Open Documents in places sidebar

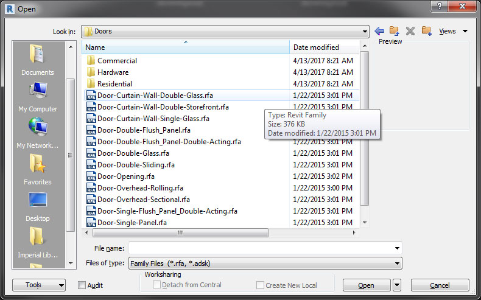click(37, 60)
